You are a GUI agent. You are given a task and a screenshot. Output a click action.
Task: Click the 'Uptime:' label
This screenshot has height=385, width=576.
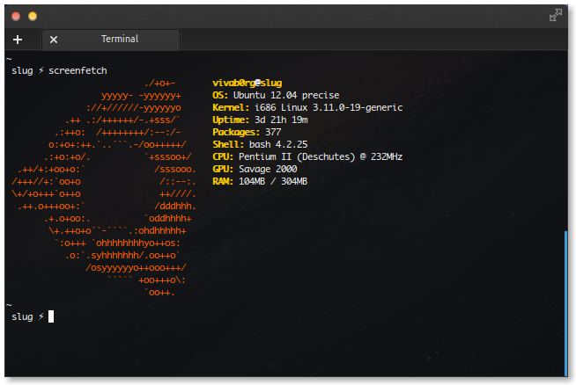[x=231, y=120]
